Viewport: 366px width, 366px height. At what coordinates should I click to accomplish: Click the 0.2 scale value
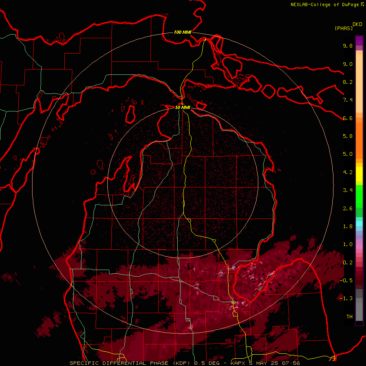click(x=348, y=263)
